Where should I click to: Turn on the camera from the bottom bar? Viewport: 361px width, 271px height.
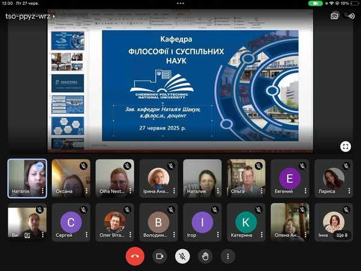[x=159, y=256]
